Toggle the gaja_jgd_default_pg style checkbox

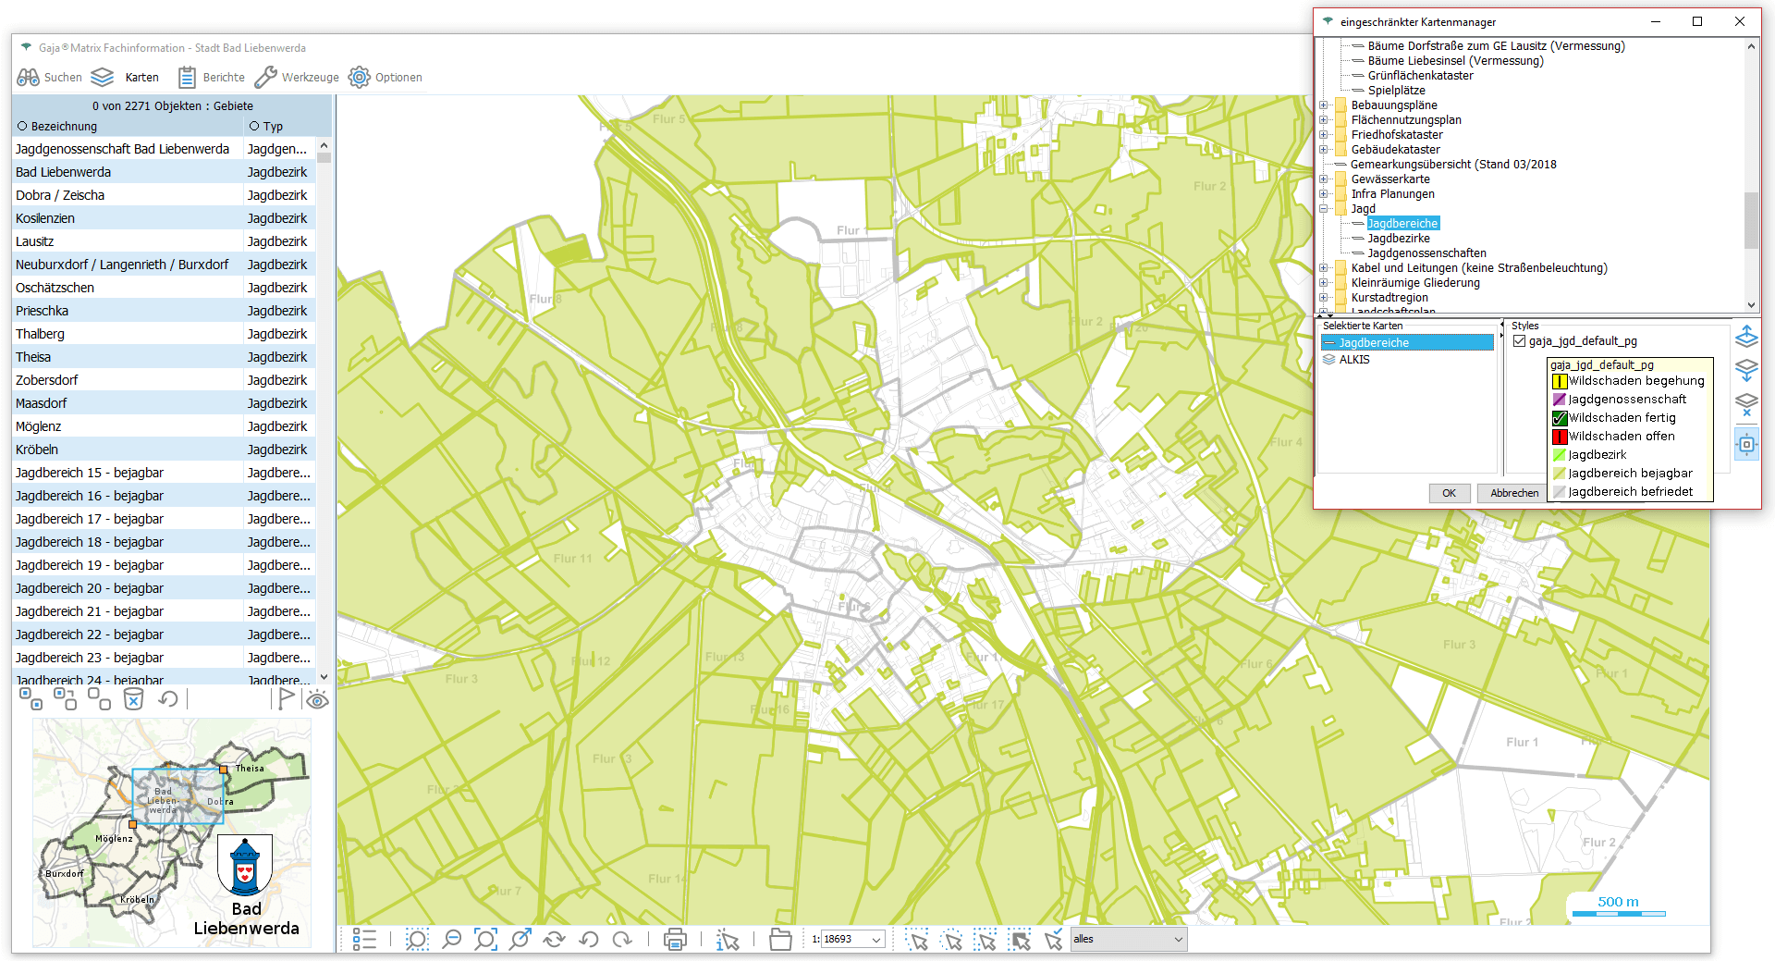1519,341
